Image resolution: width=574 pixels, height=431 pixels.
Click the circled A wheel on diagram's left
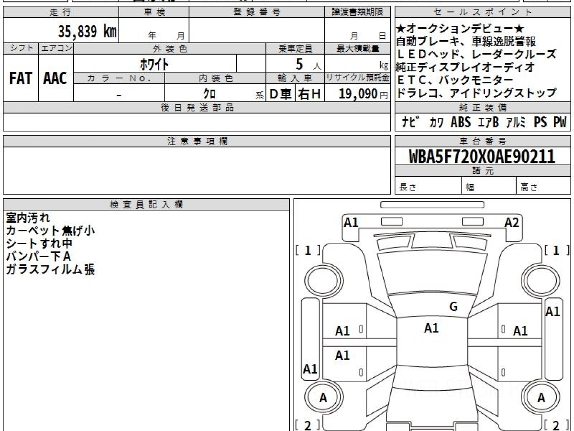coord(323,397)
